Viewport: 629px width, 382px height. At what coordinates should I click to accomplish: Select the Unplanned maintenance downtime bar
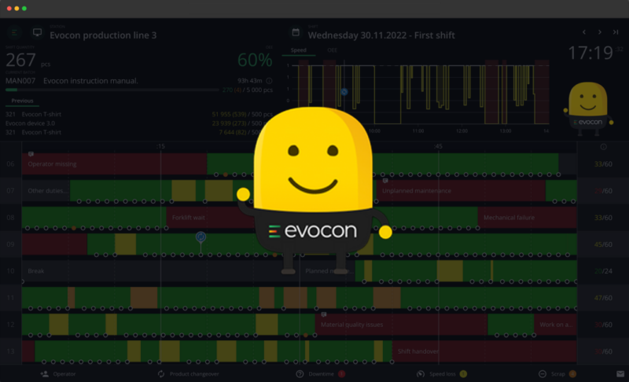tap(461, 190)
